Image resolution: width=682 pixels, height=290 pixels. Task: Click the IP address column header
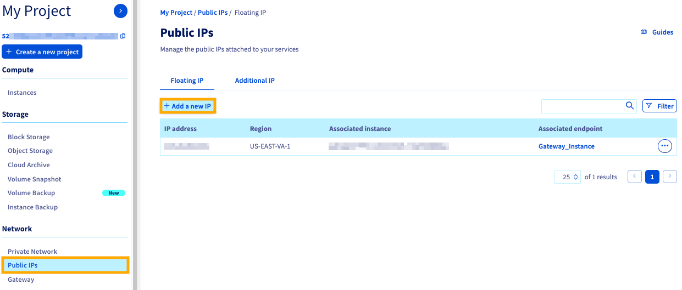pyautogui.click(x=180, y=129)
